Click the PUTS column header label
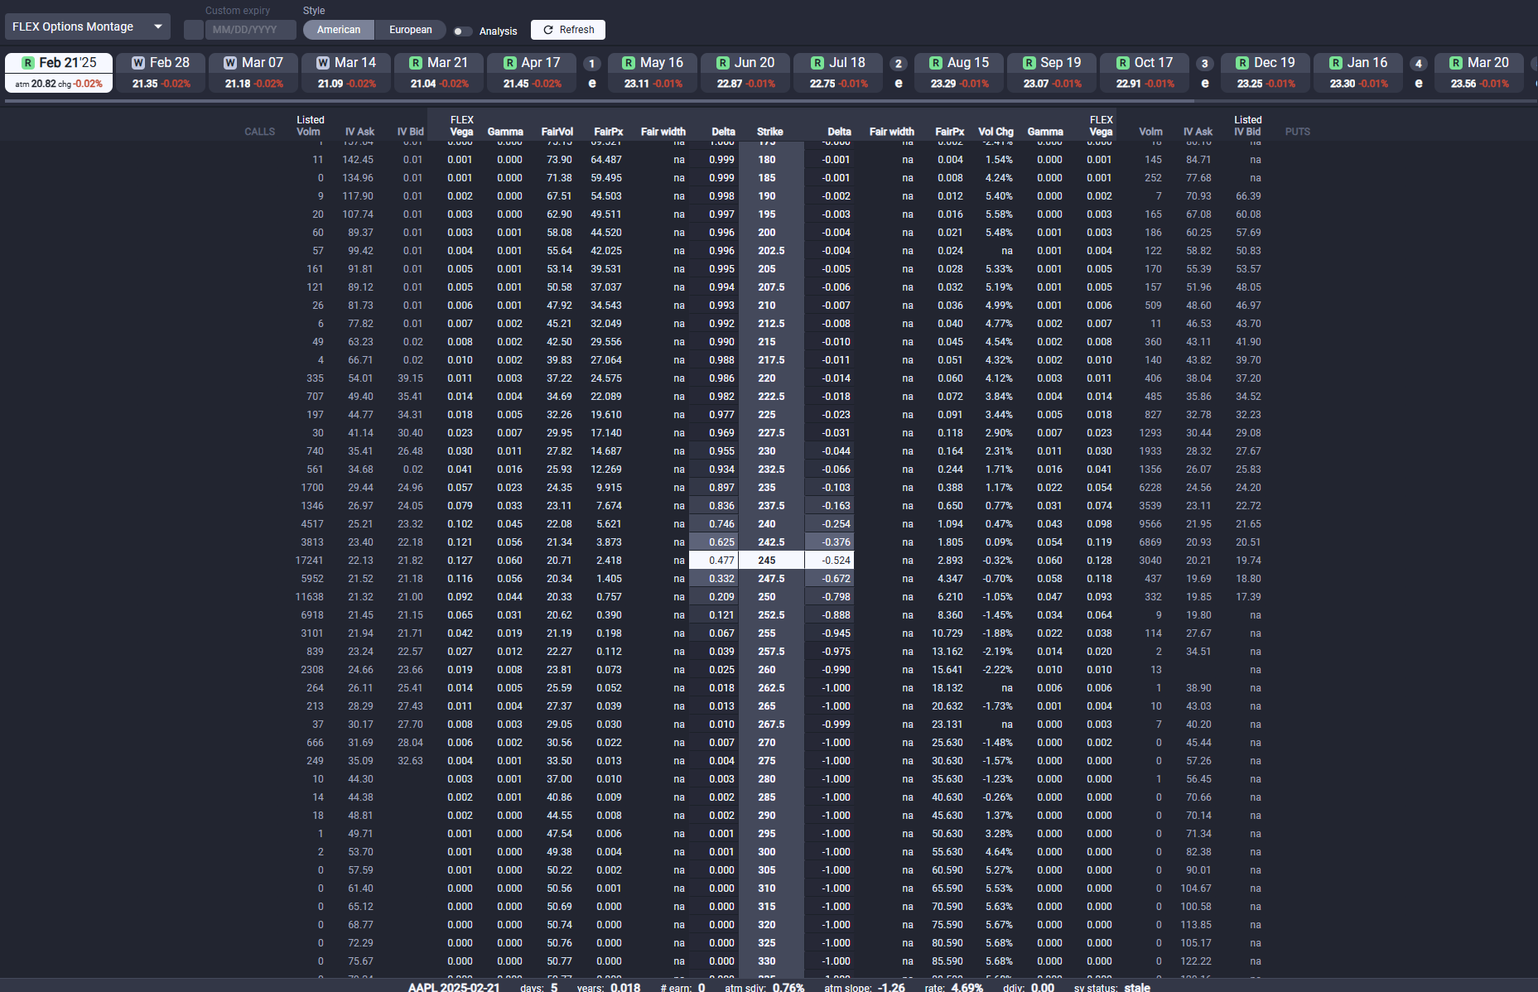 pos(1298,132)
